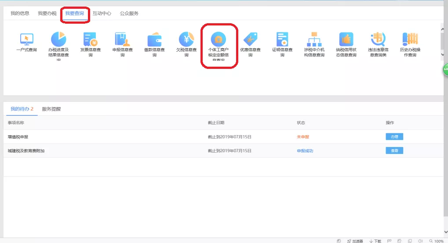448x243 pixels.
Task: Click 个体工商户核定定额信息查询 icon
Action: (x=219, y=39)
